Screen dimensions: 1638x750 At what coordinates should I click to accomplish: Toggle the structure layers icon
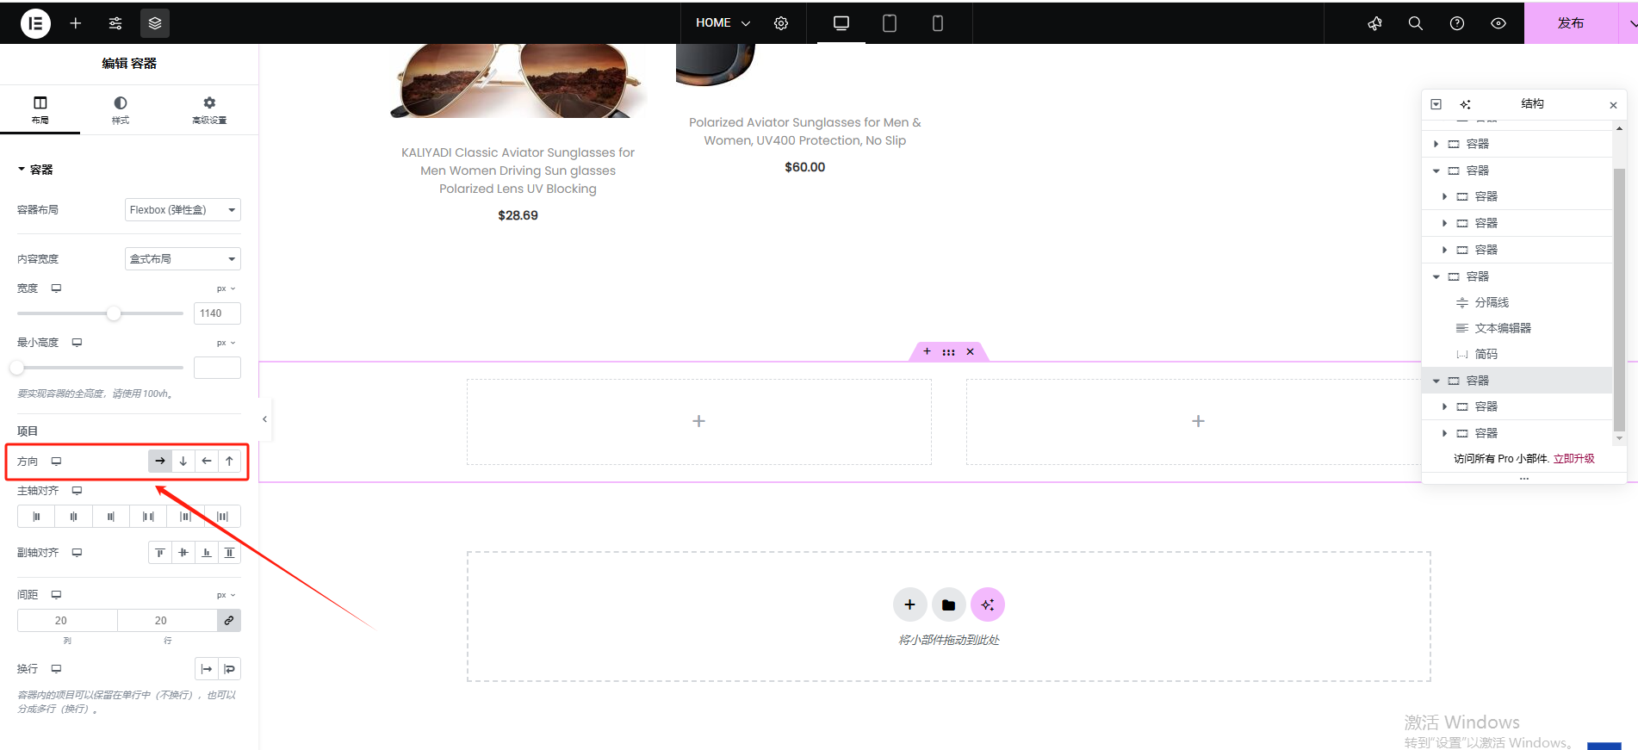coord(155,23)
